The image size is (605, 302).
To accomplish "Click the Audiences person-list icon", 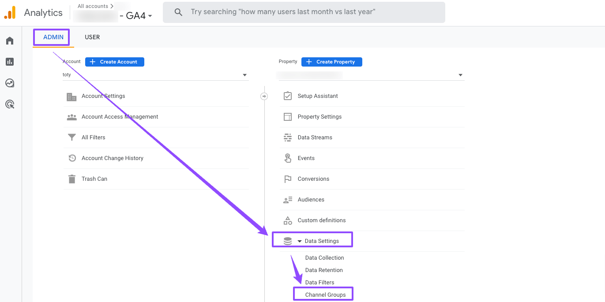I will (x=288, y=200).
